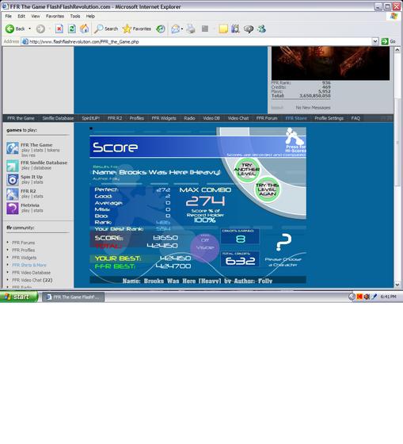
Task: Click the gray square Edit toolbar icon
Action: 205,29
